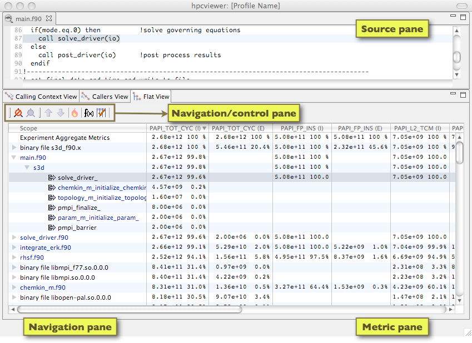Add a derived metric using the f(x) icon
472x343 pixels.
pos(89,113)
